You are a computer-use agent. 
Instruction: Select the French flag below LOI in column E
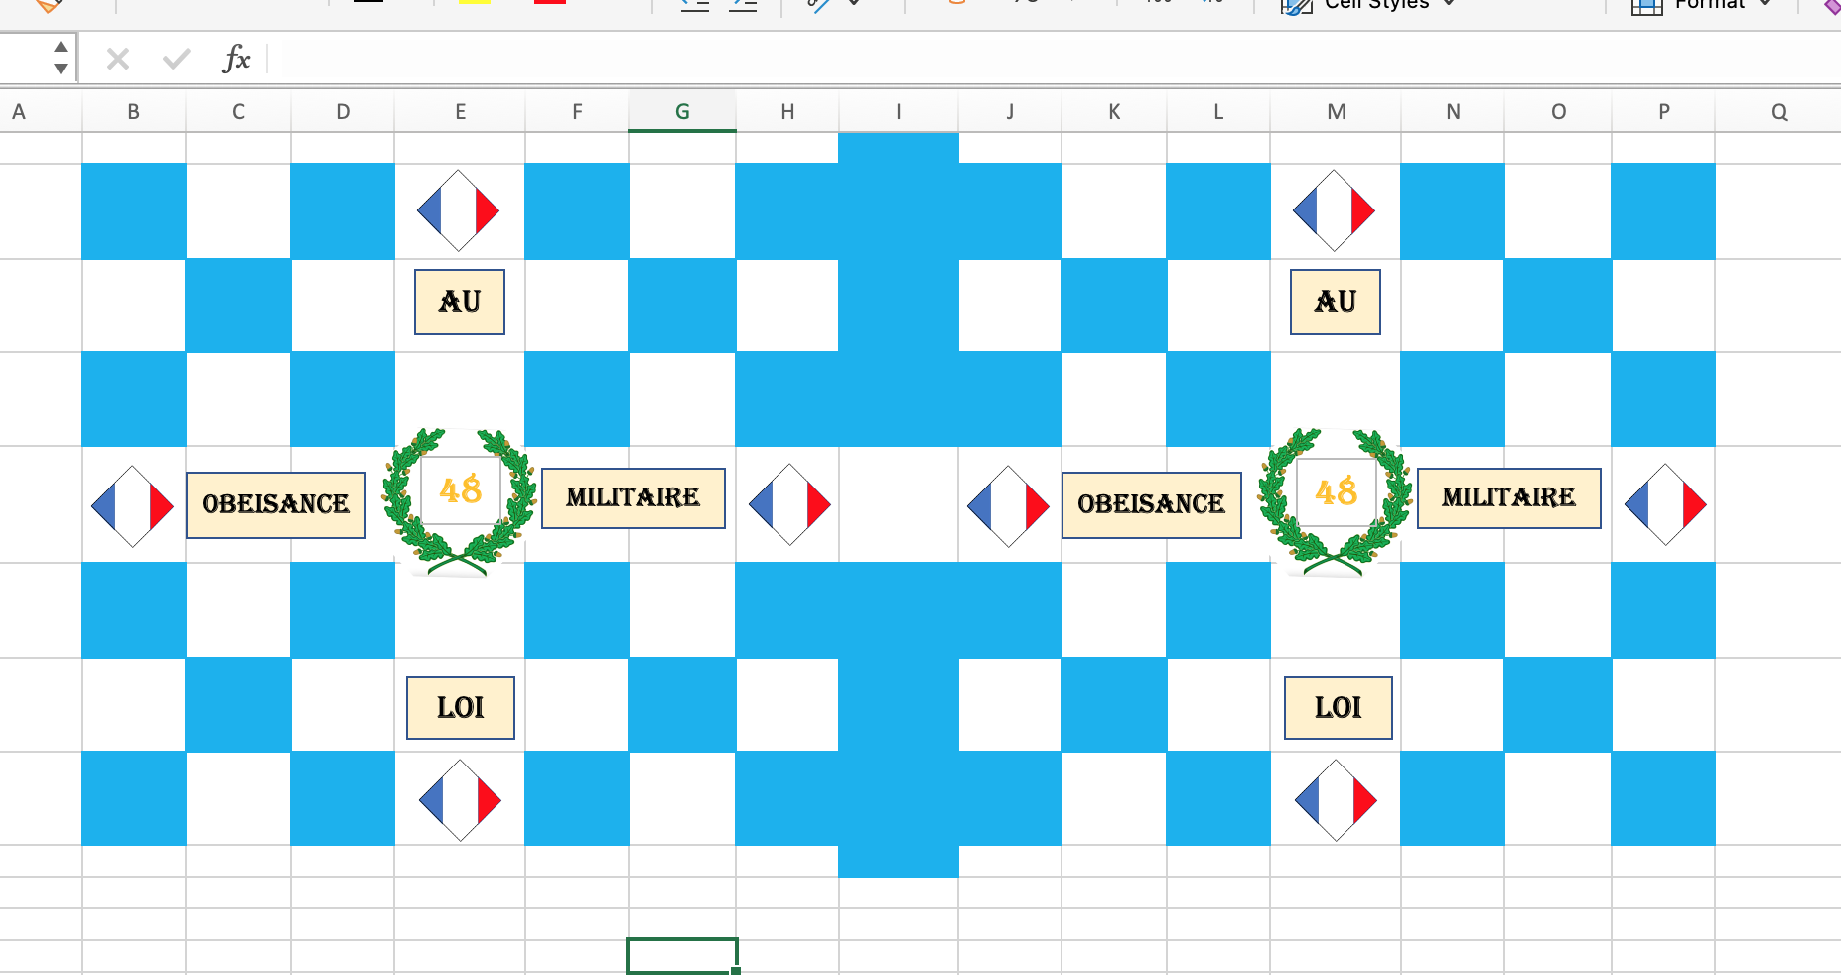pyautogui.click(x=461, y=800)
